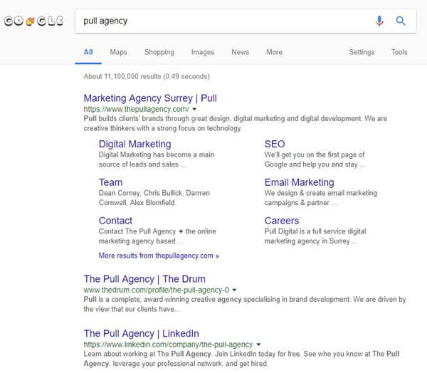Expand thepullagency.com URL dropdown arrow

click(194, 110)
